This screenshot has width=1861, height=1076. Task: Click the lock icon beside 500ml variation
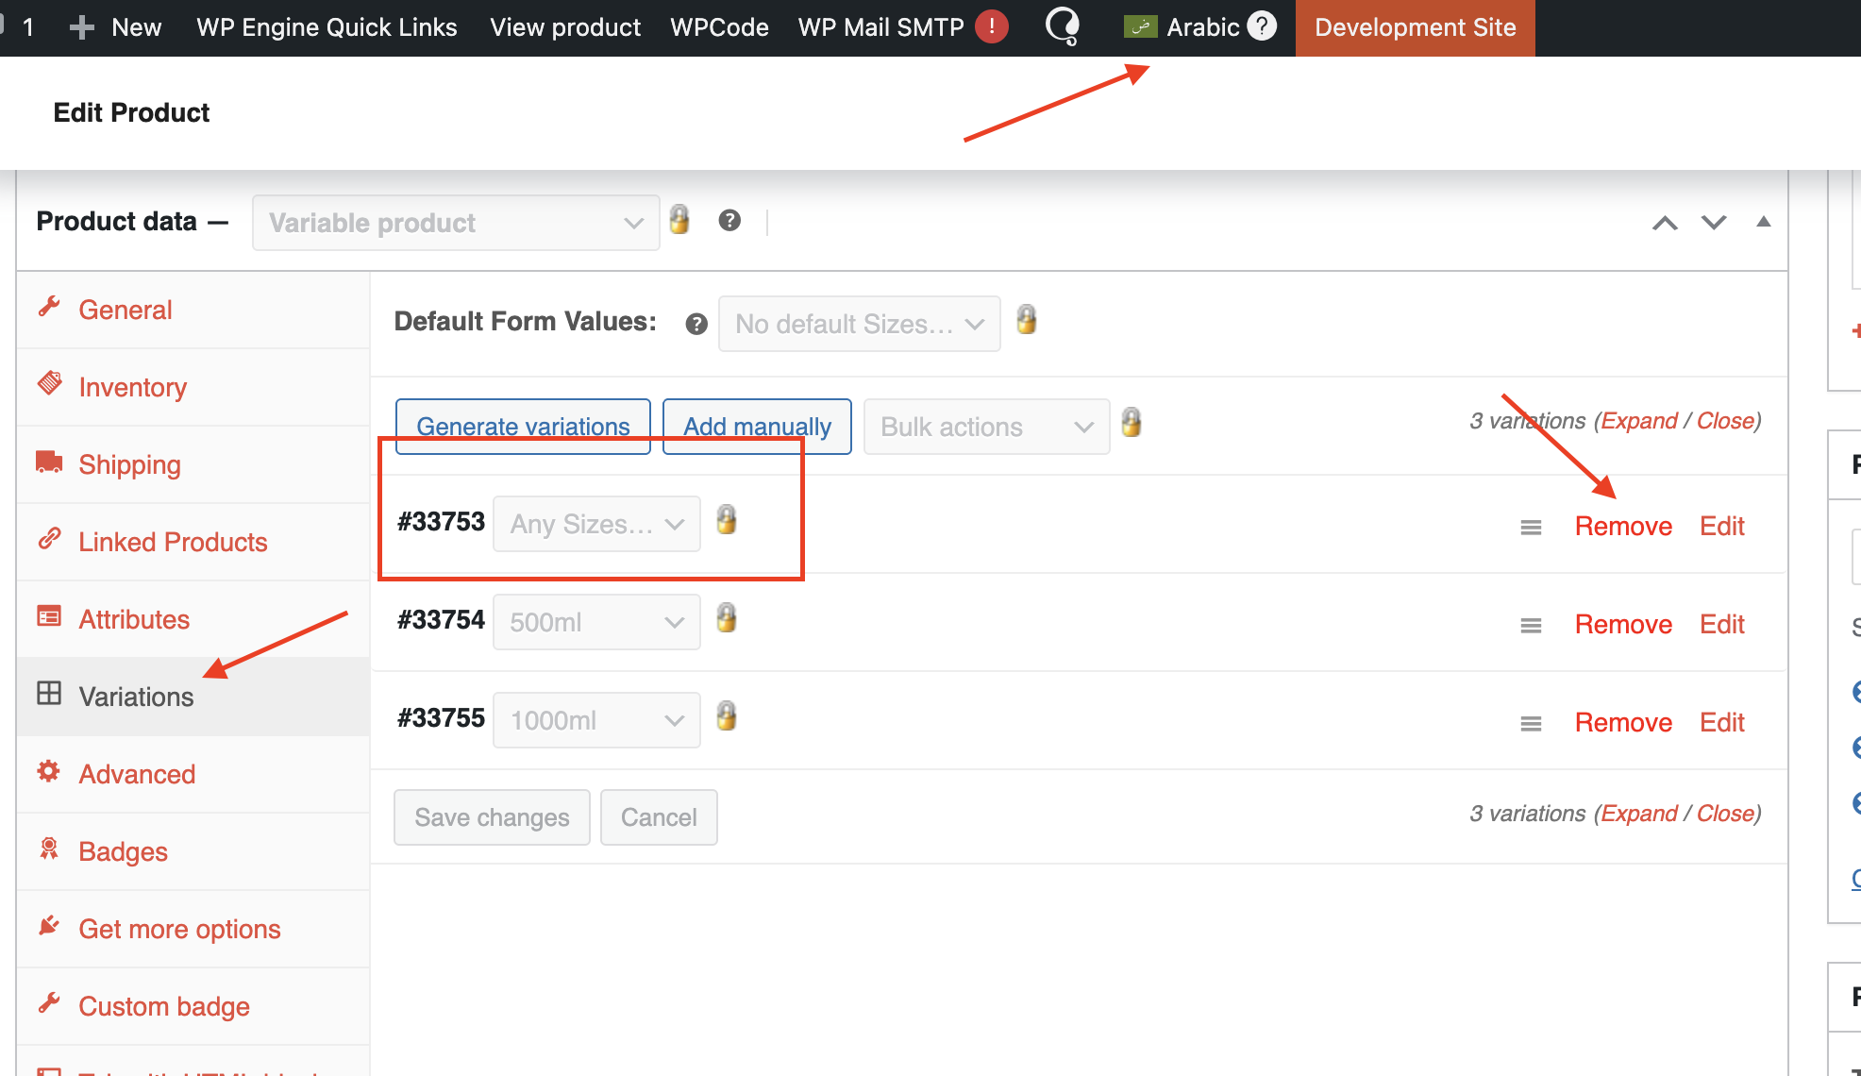coord(726,618)
